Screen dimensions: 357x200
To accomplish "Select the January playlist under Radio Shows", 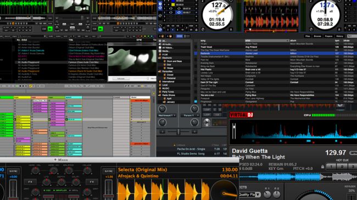I will pyautogui.click(x=170, y=102).
